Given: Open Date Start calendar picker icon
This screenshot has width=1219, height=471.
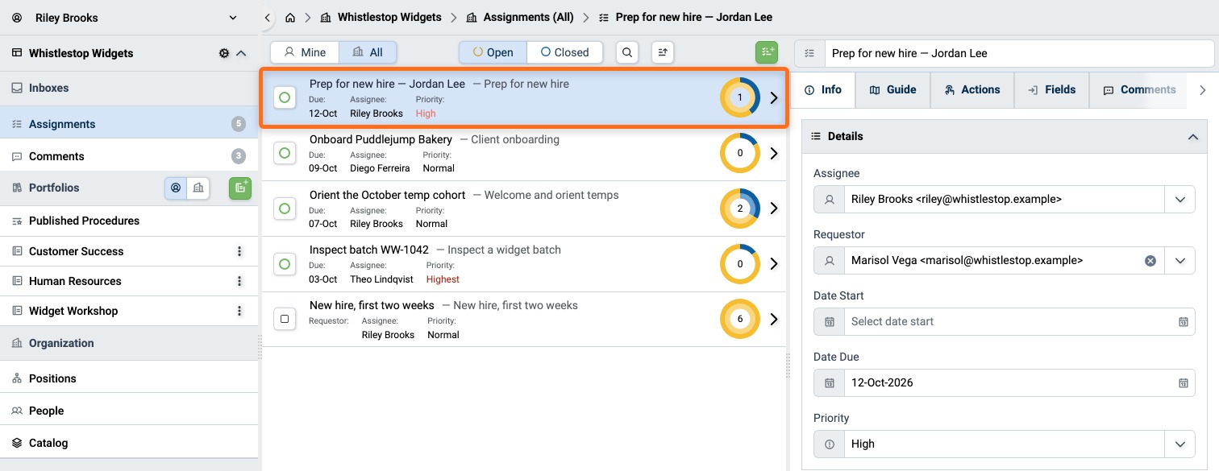Looking at the screenshot, I should click(x=1183, y=321).
